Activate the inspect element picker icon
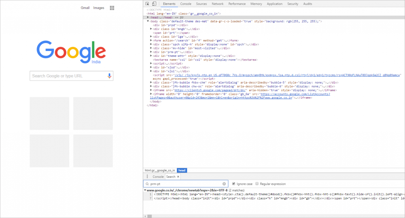This screenshot has height=218, width=405. coord(147,4)
